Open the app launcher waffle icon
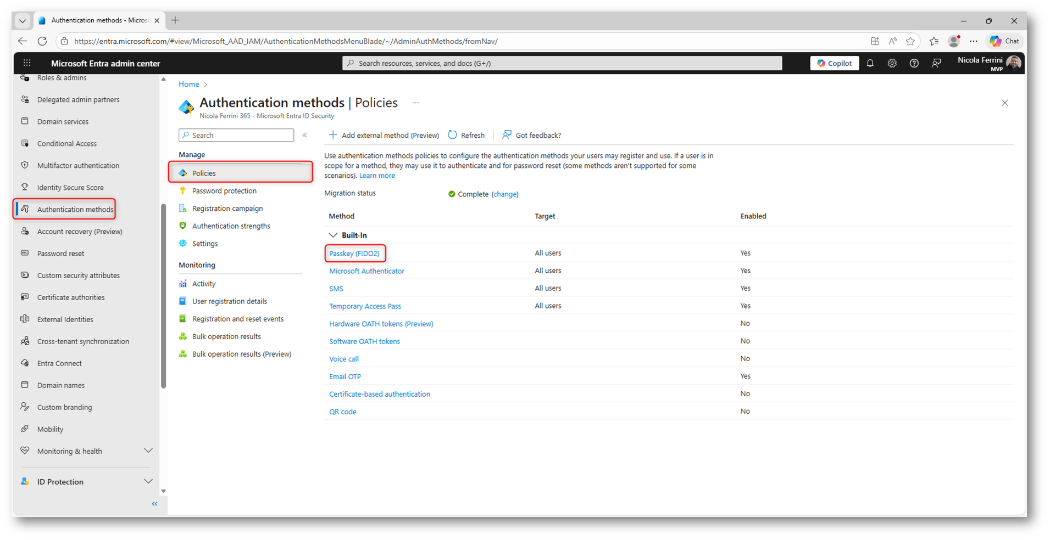 27,63
